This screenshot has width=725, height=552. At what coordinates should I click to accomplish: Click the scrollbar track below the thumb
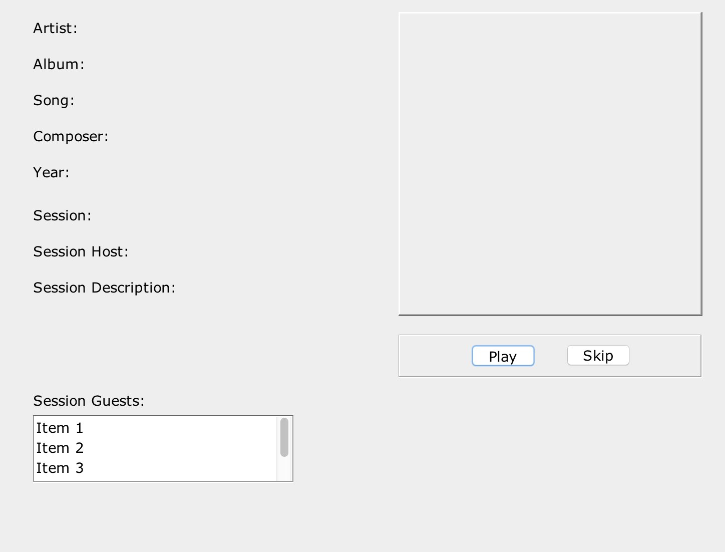click(x=284, y=469)
